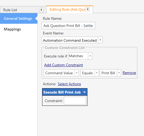Open the Mappings section
This screenshot has width=144, height=136.
pyautogui.click(x=12, y=29)
